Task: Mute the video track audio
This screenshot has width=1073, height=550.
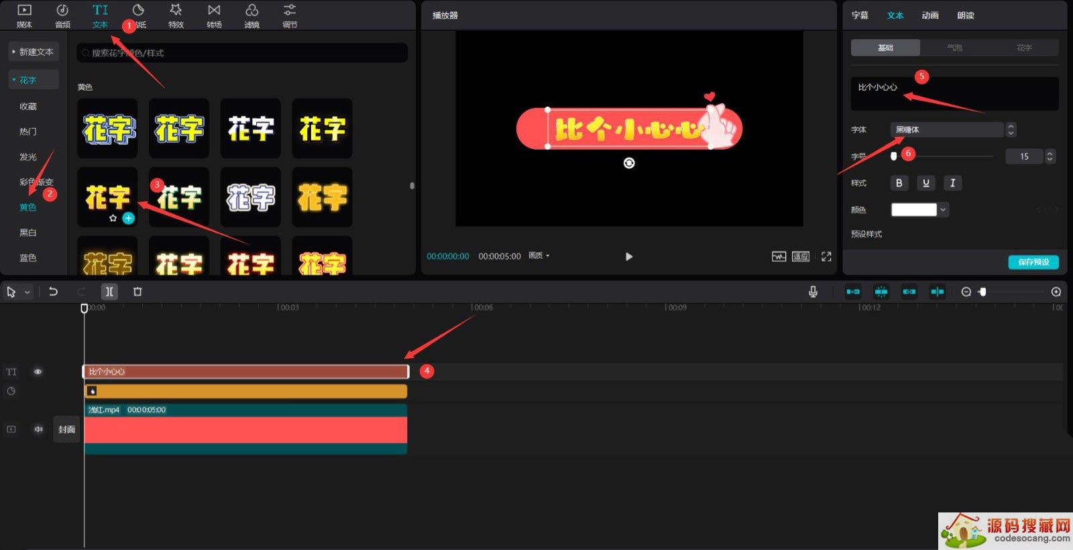Action: point(38,429)
